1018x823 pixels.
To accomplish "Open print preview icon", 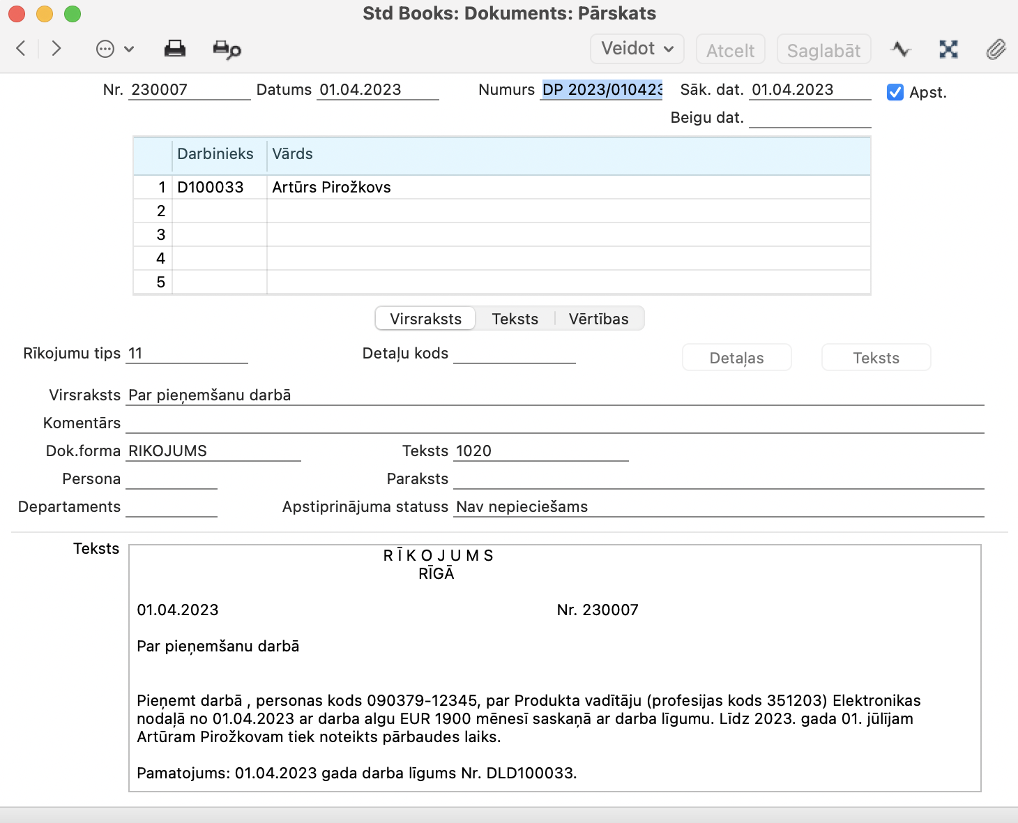I will pos(227,50).
